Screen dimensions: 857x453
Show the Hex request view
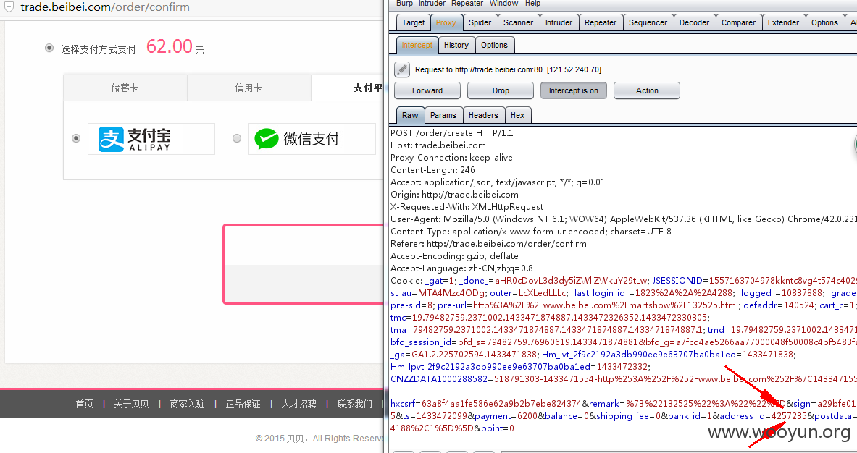pyautogui.click(x=517, y=115)
